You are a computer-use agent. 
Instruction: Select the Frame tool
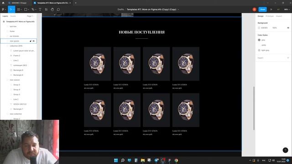(18, 10)
